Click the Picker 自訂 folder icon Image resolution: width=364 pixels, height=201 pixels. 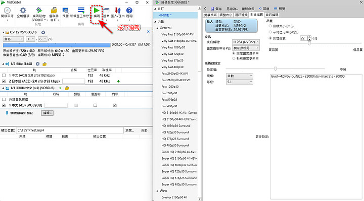coord(54,10)
